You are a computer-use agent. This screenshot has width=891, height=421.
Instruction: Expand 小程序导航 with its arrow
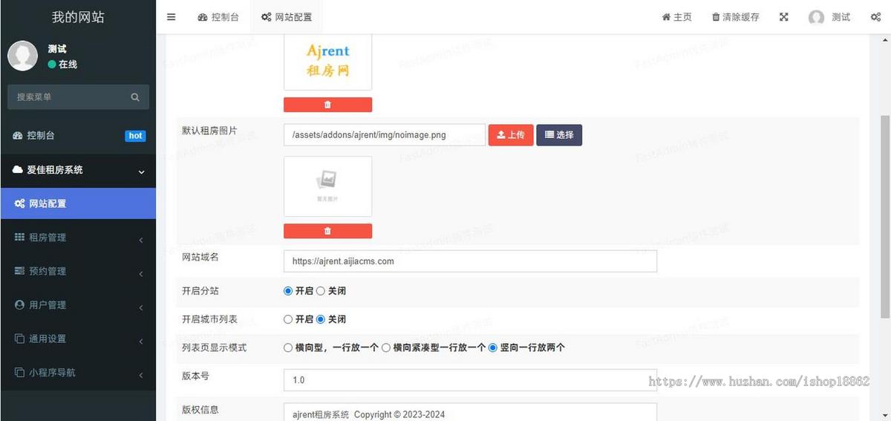(141, 375)
